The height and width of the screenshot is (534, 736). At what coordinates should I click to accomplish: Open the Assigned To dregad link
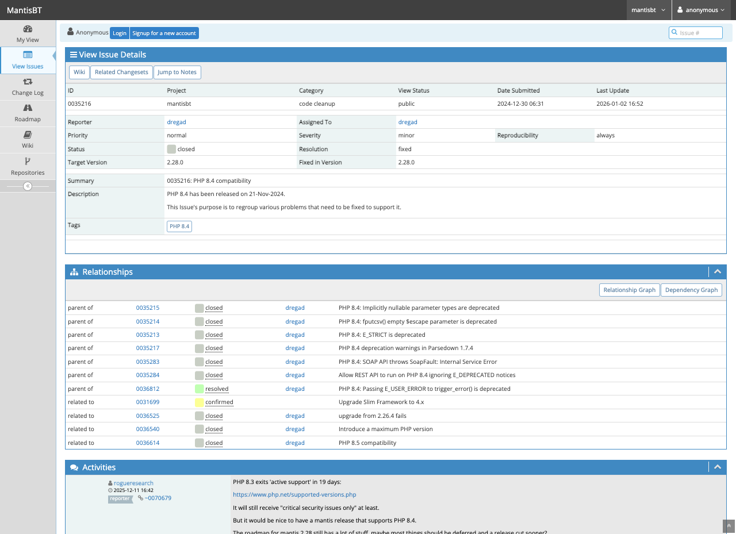[408, 122]
